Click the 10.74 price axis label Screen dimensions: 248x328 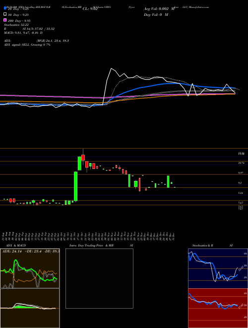coord(241,163)
